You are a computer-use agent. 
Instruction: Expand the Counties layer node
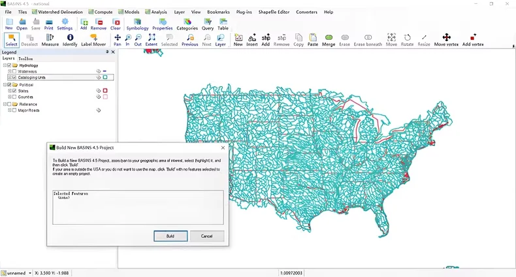tap(10, 97)
